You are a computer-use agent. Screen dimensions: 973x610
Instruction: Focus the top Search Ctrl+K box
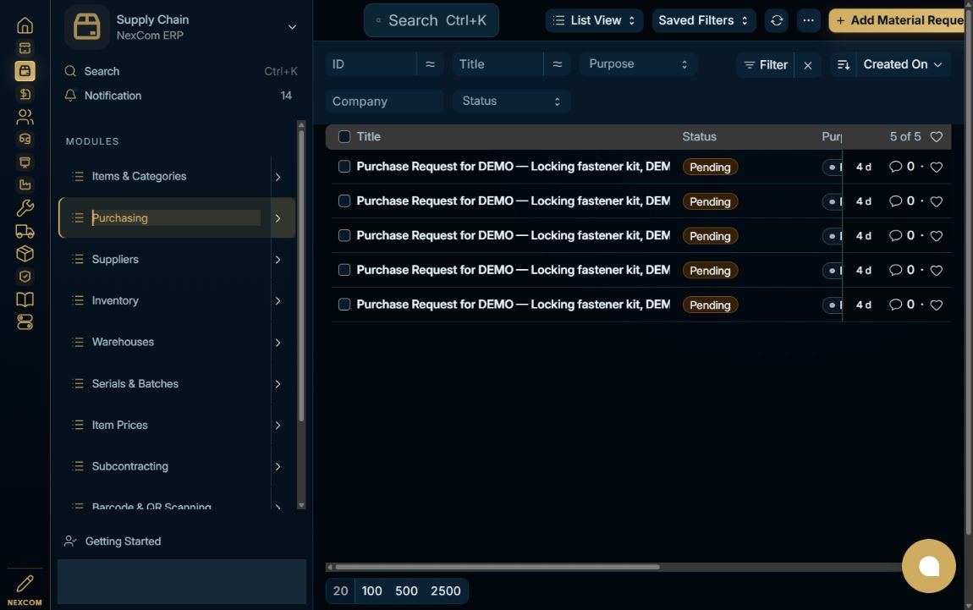pos(432,20)
